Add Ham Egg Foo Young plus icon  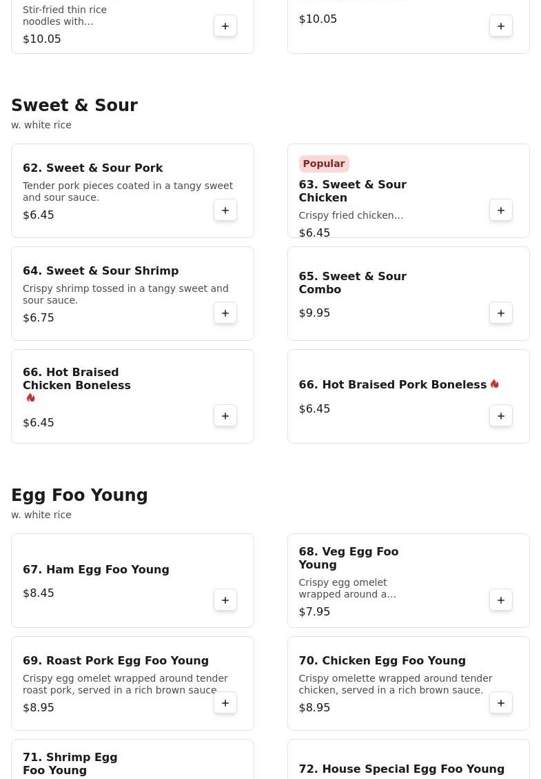point(225,600)
